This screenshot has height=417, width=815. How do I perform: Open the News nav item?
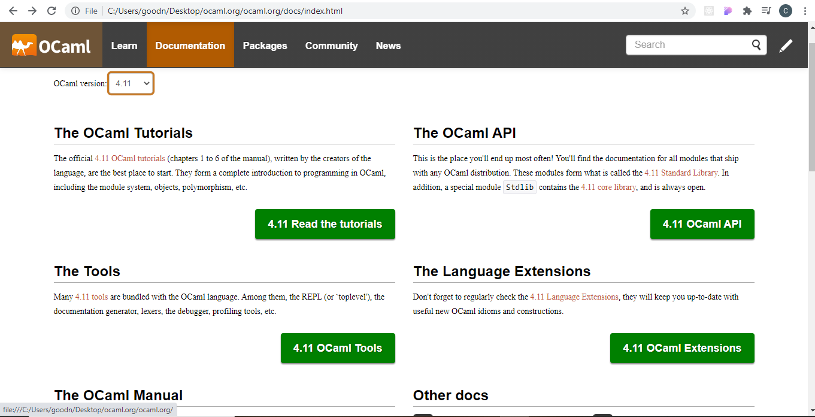pyautogui.click(x=388, y=46)
